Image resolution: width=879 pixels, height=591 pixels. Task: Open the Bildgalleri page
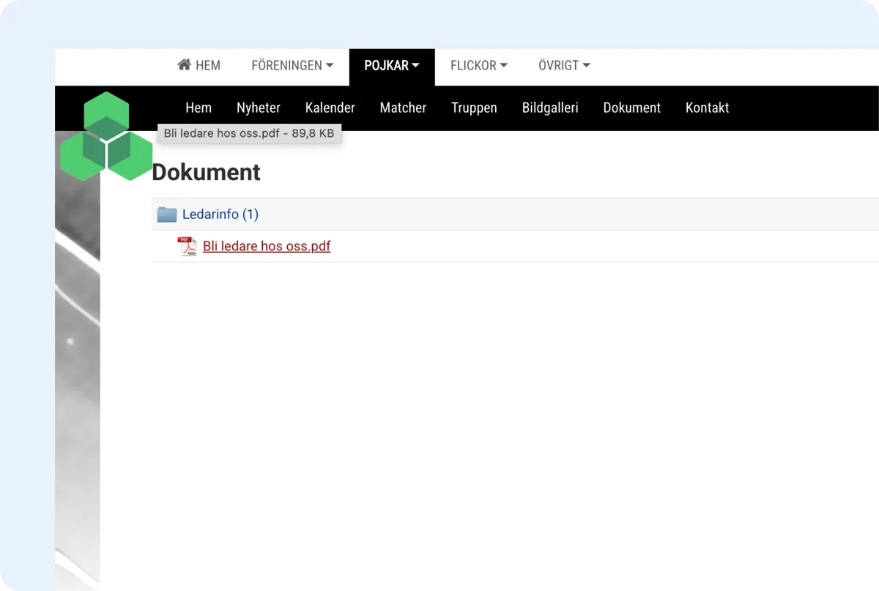coord(550,108)
